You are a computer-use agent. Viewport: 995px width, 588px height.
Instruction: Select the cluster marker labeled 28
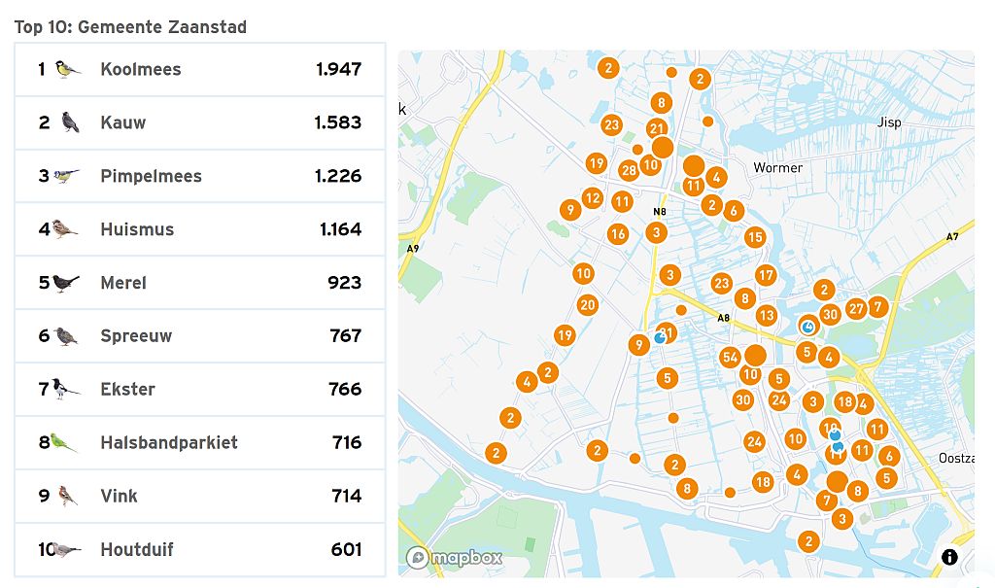[629, 171]
